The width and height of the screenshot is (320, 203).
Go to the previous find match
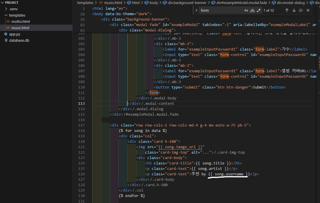pyautogui.click(x=287, y=10)
